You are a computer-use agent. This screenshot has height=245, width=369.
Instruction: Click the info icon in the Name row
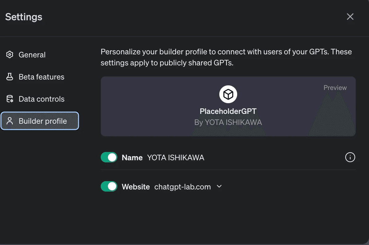[350, 157]
